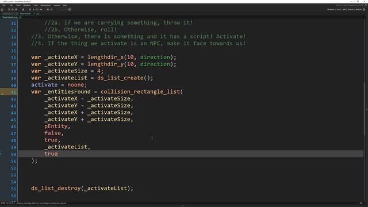
Task: Open the Edit menu
Action: 11,5
